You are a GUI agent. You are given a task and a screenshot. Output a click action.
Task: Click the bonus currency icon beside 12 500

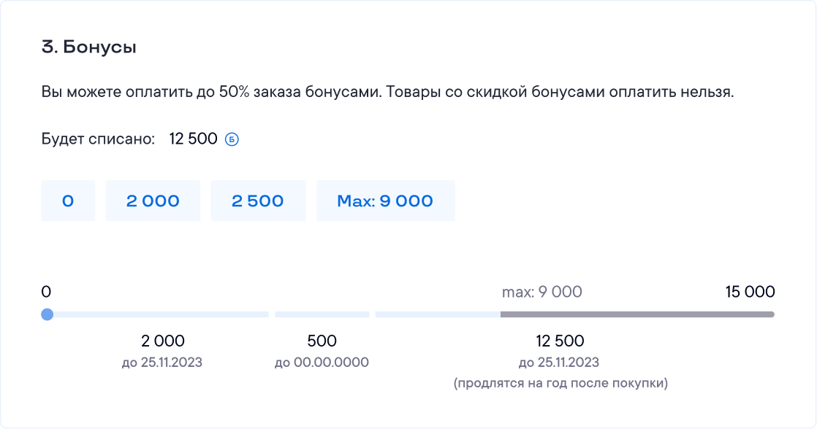point(232,139)
